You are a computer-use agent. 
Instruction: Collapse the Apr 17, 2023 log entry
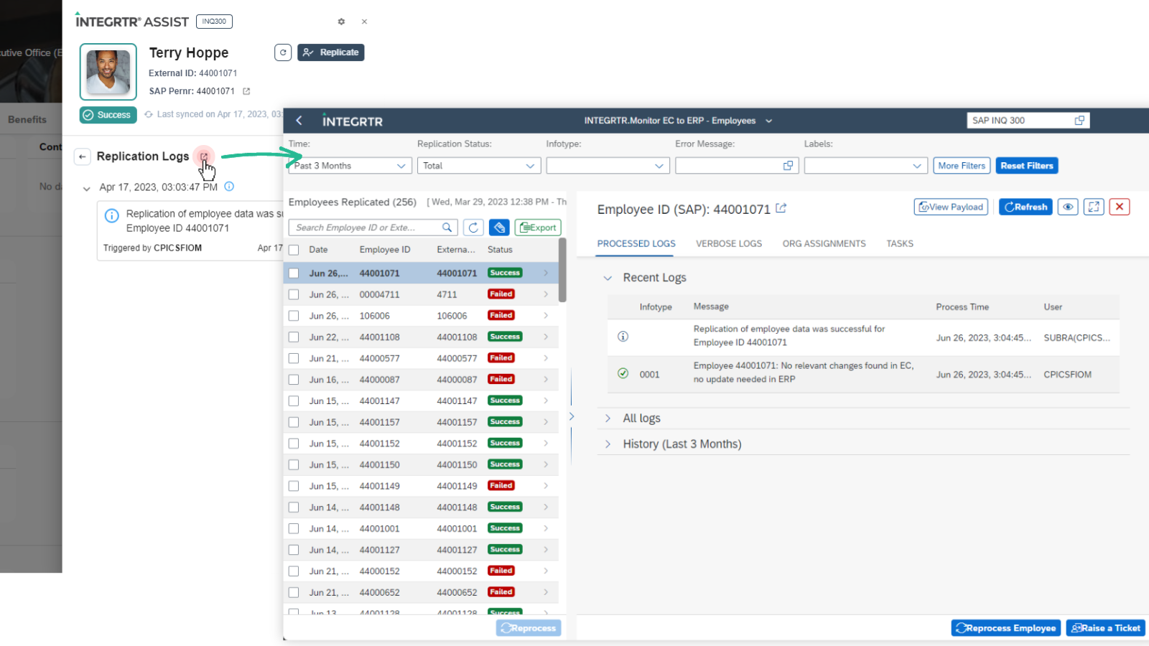pos(86,188)
